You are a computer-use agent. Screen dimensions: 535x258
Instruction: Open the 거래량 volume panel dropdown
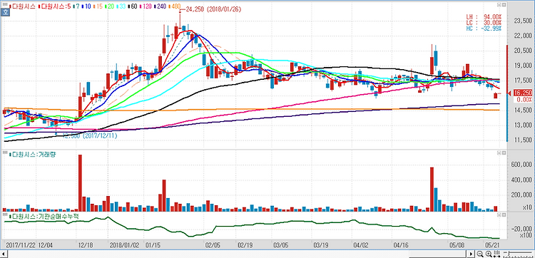499,153
